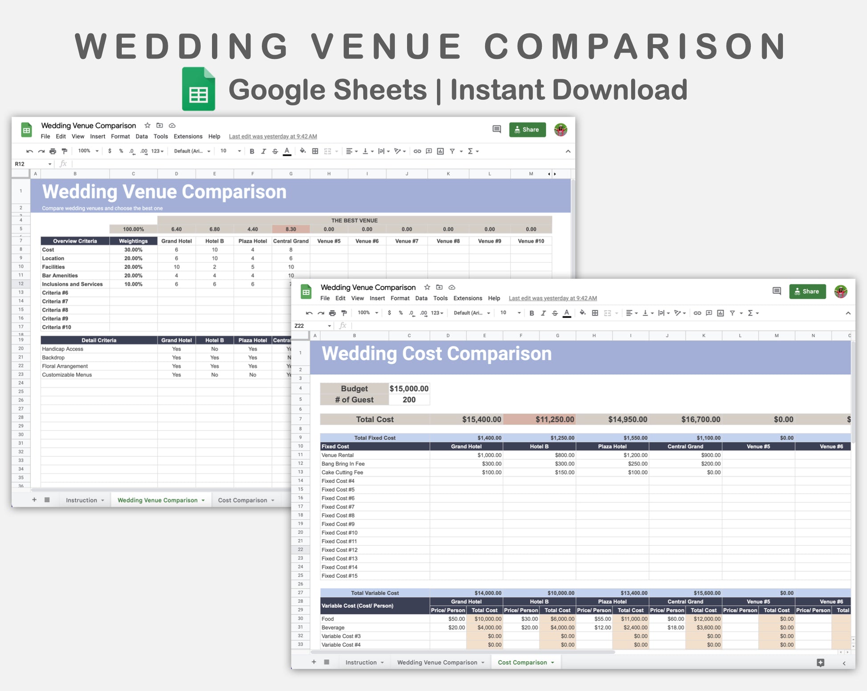Click create filter icon in the R12 window toolbar

coord(452,151)
